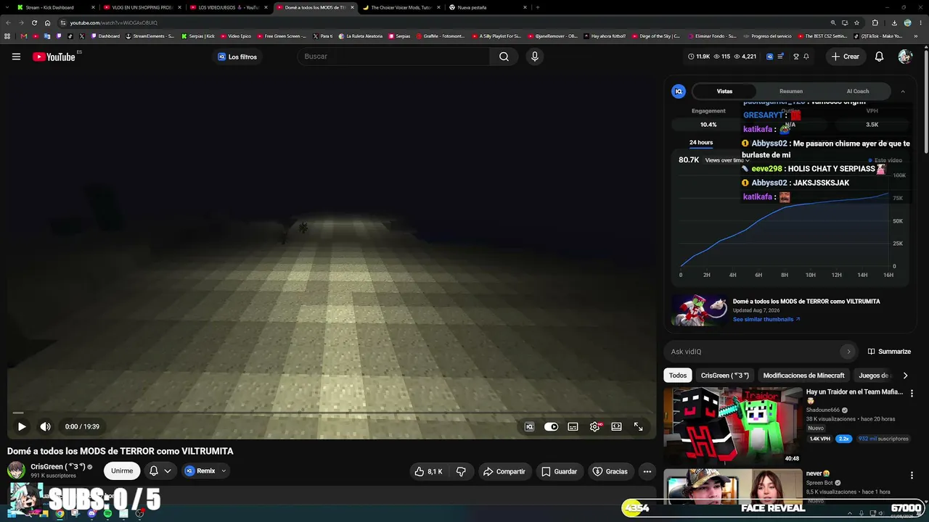
Task: Toggle the autoplay switch in the player
Action: (x=551, y=427)
